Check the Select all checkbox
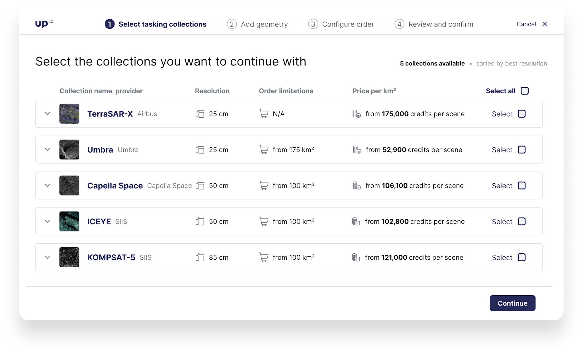The height and width of the screenshot is (353, 583). click(x=524, y=91)
